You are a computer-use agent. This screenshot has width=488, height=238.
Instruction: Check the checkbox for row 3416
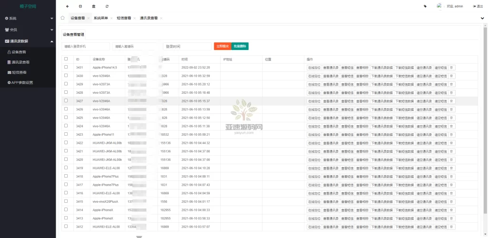66,193
